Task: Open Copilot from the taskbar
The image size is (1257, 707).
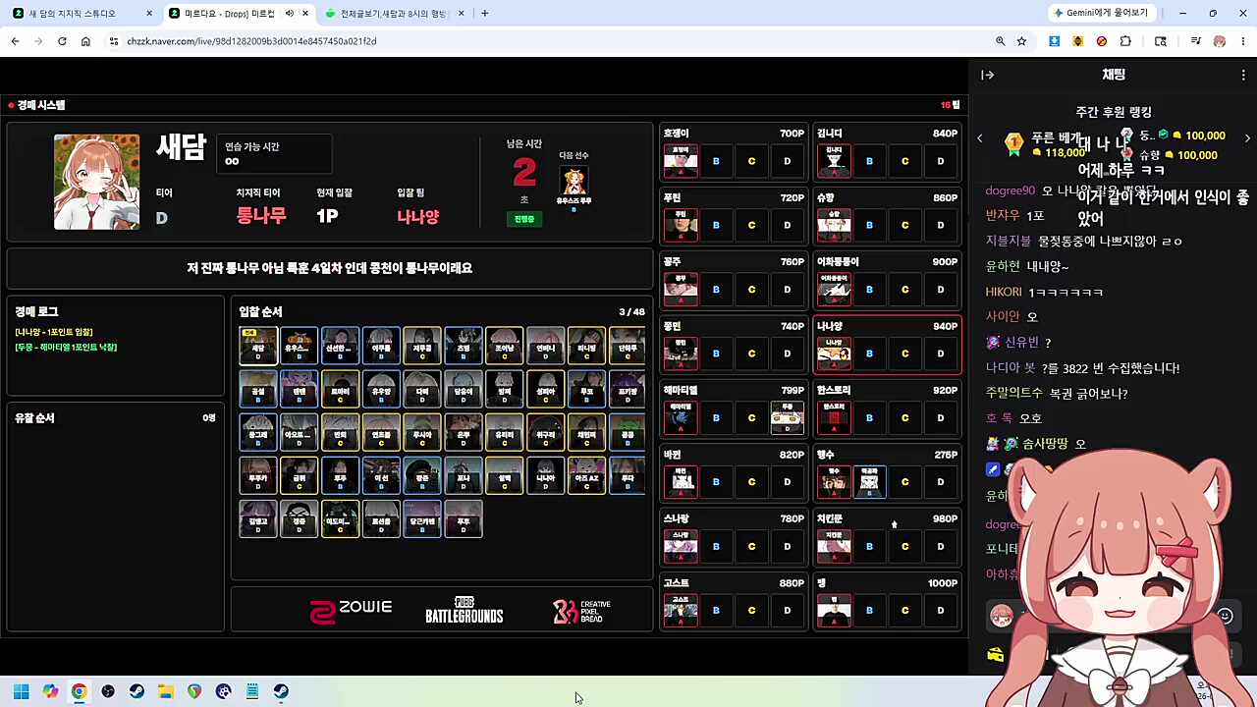Action: click(x=50, y=691)
